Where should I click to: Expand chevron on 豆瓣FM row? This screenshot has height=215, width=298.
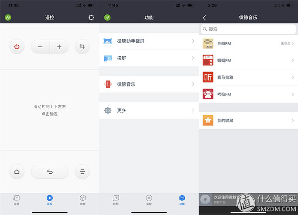(293, 44)
